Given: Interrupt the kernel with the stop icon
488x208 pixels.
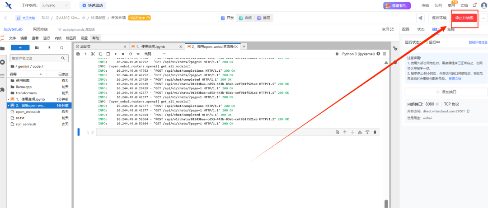Looking at the screenshot, I should tap(123, 54).
